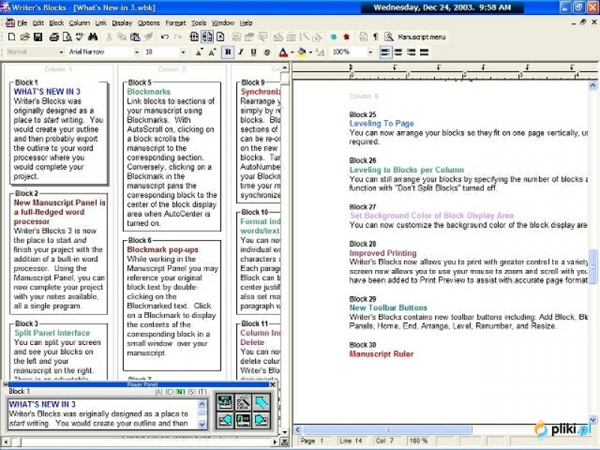
Task: Decrease font size with shrink icon
Action: click(199, 52)
